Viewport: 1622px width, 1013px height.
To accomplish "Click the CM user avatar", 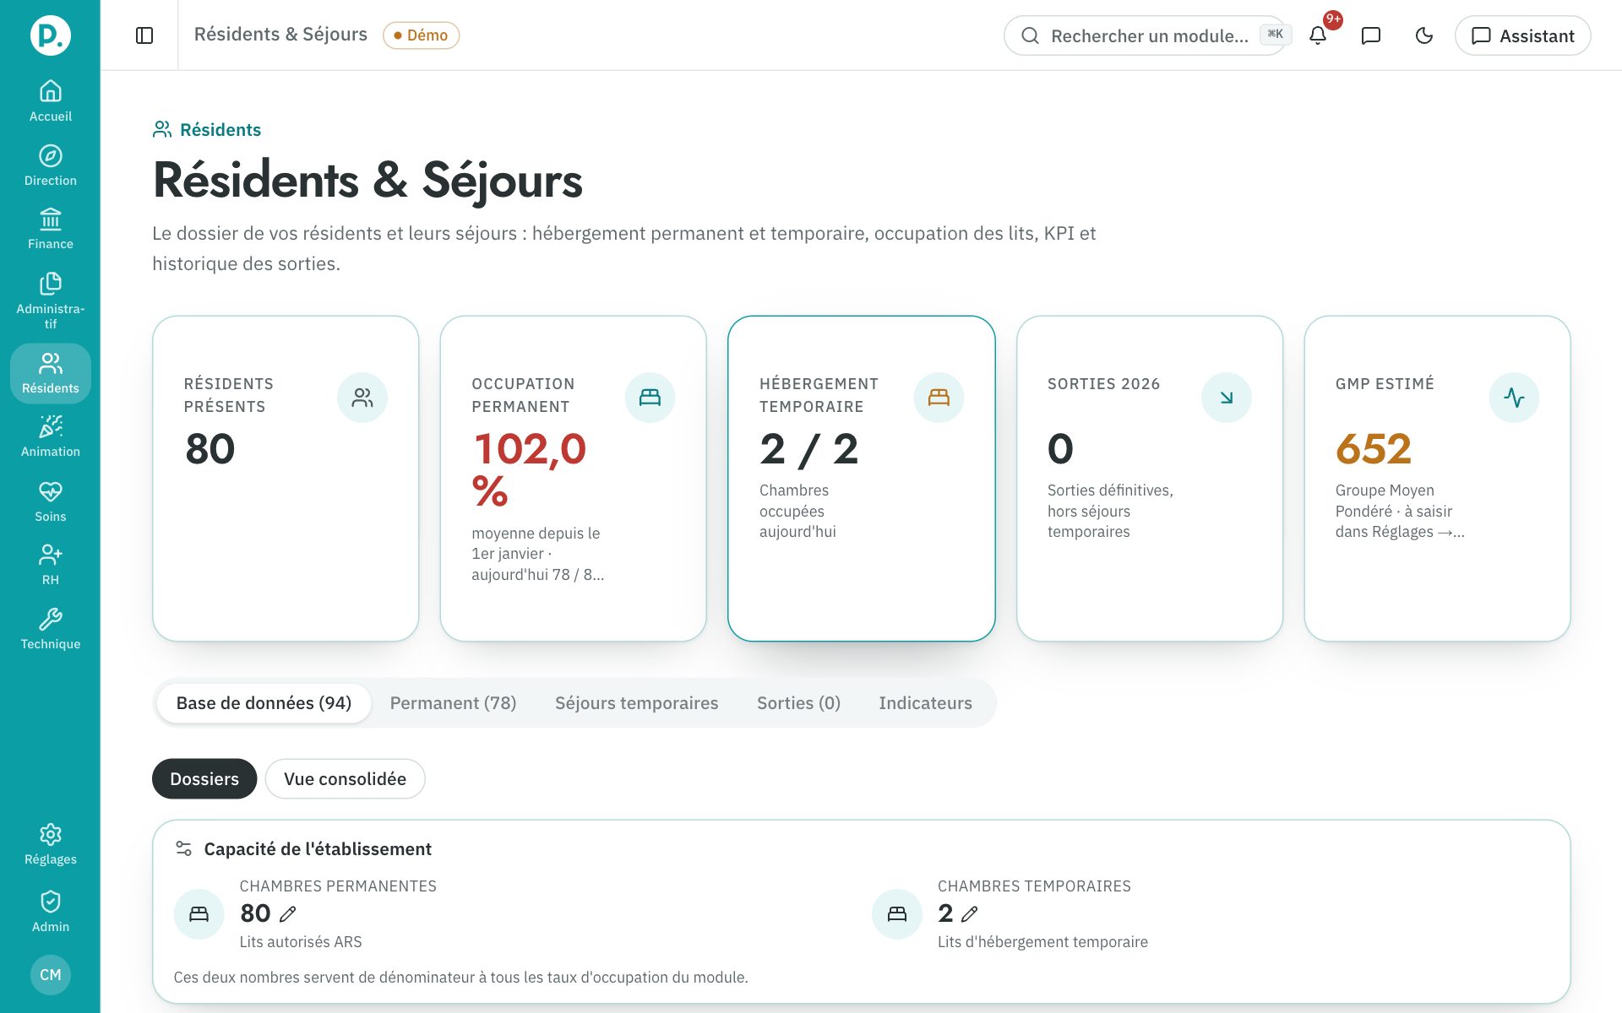I will pyautogui.click(x=51, y=975).
